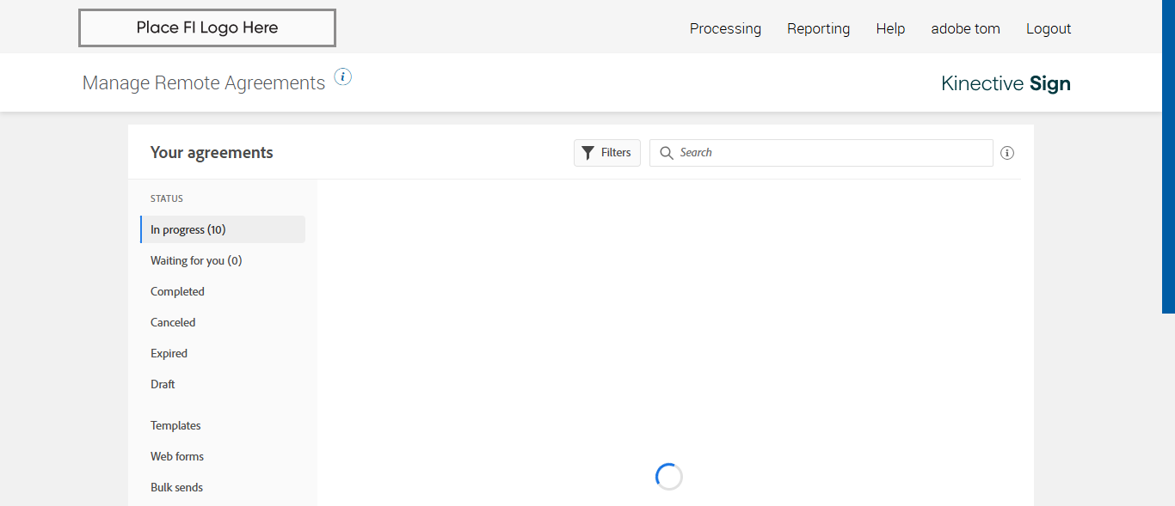Click the adobe tom user name
Image resolution: width=1175 pixels, height=506 pixels.
tap(965, 28)
